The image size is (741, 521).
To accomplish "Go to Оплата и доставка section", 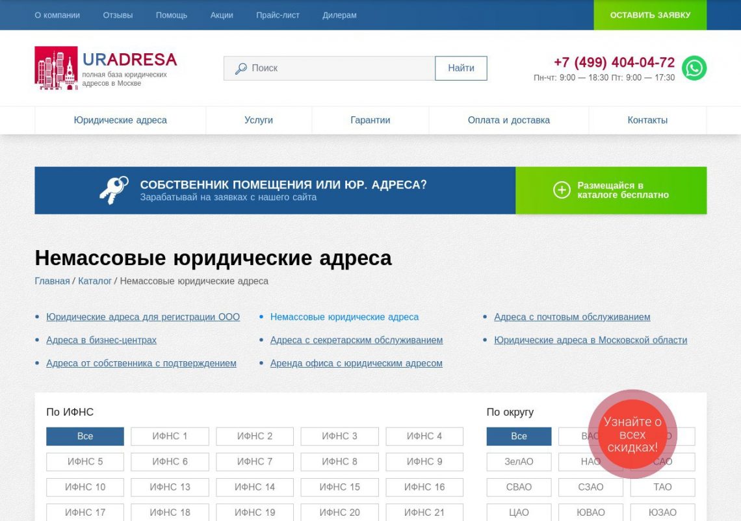I will click(508, 120).
